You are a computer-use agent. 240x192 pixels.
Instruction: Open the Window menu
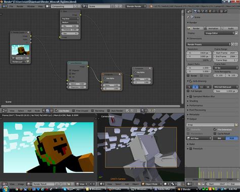[31, 6]
